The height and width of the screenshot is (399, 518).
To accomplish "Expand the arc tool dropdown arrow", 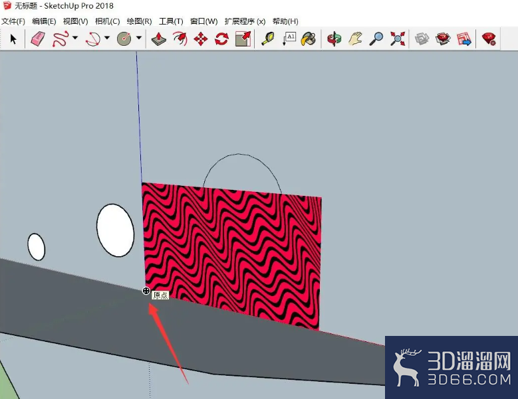I will click(106, 38).
